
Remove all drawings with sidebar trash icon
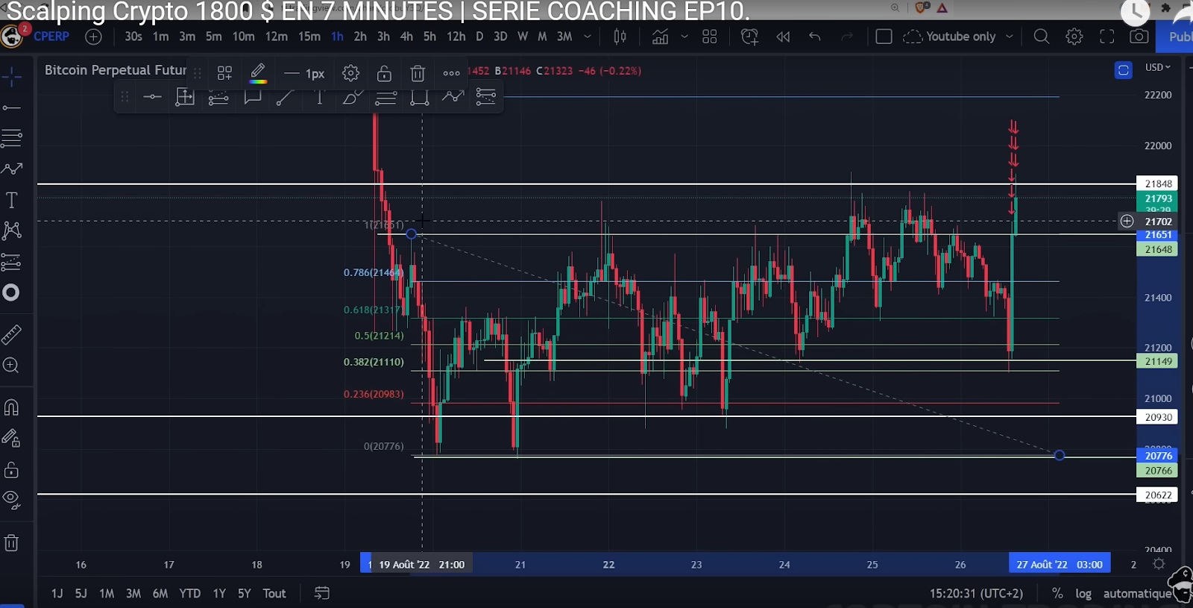11,542
